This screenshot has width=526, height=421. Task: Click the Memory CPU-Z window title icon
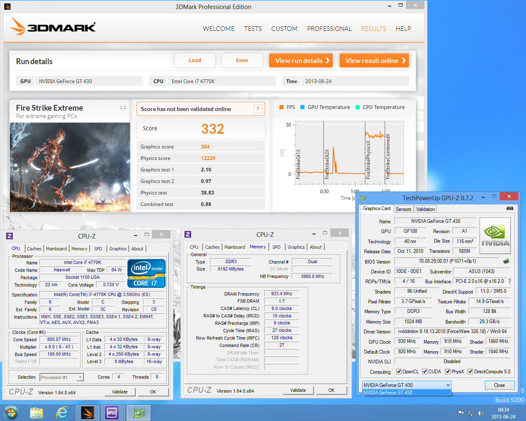(188, 234)
